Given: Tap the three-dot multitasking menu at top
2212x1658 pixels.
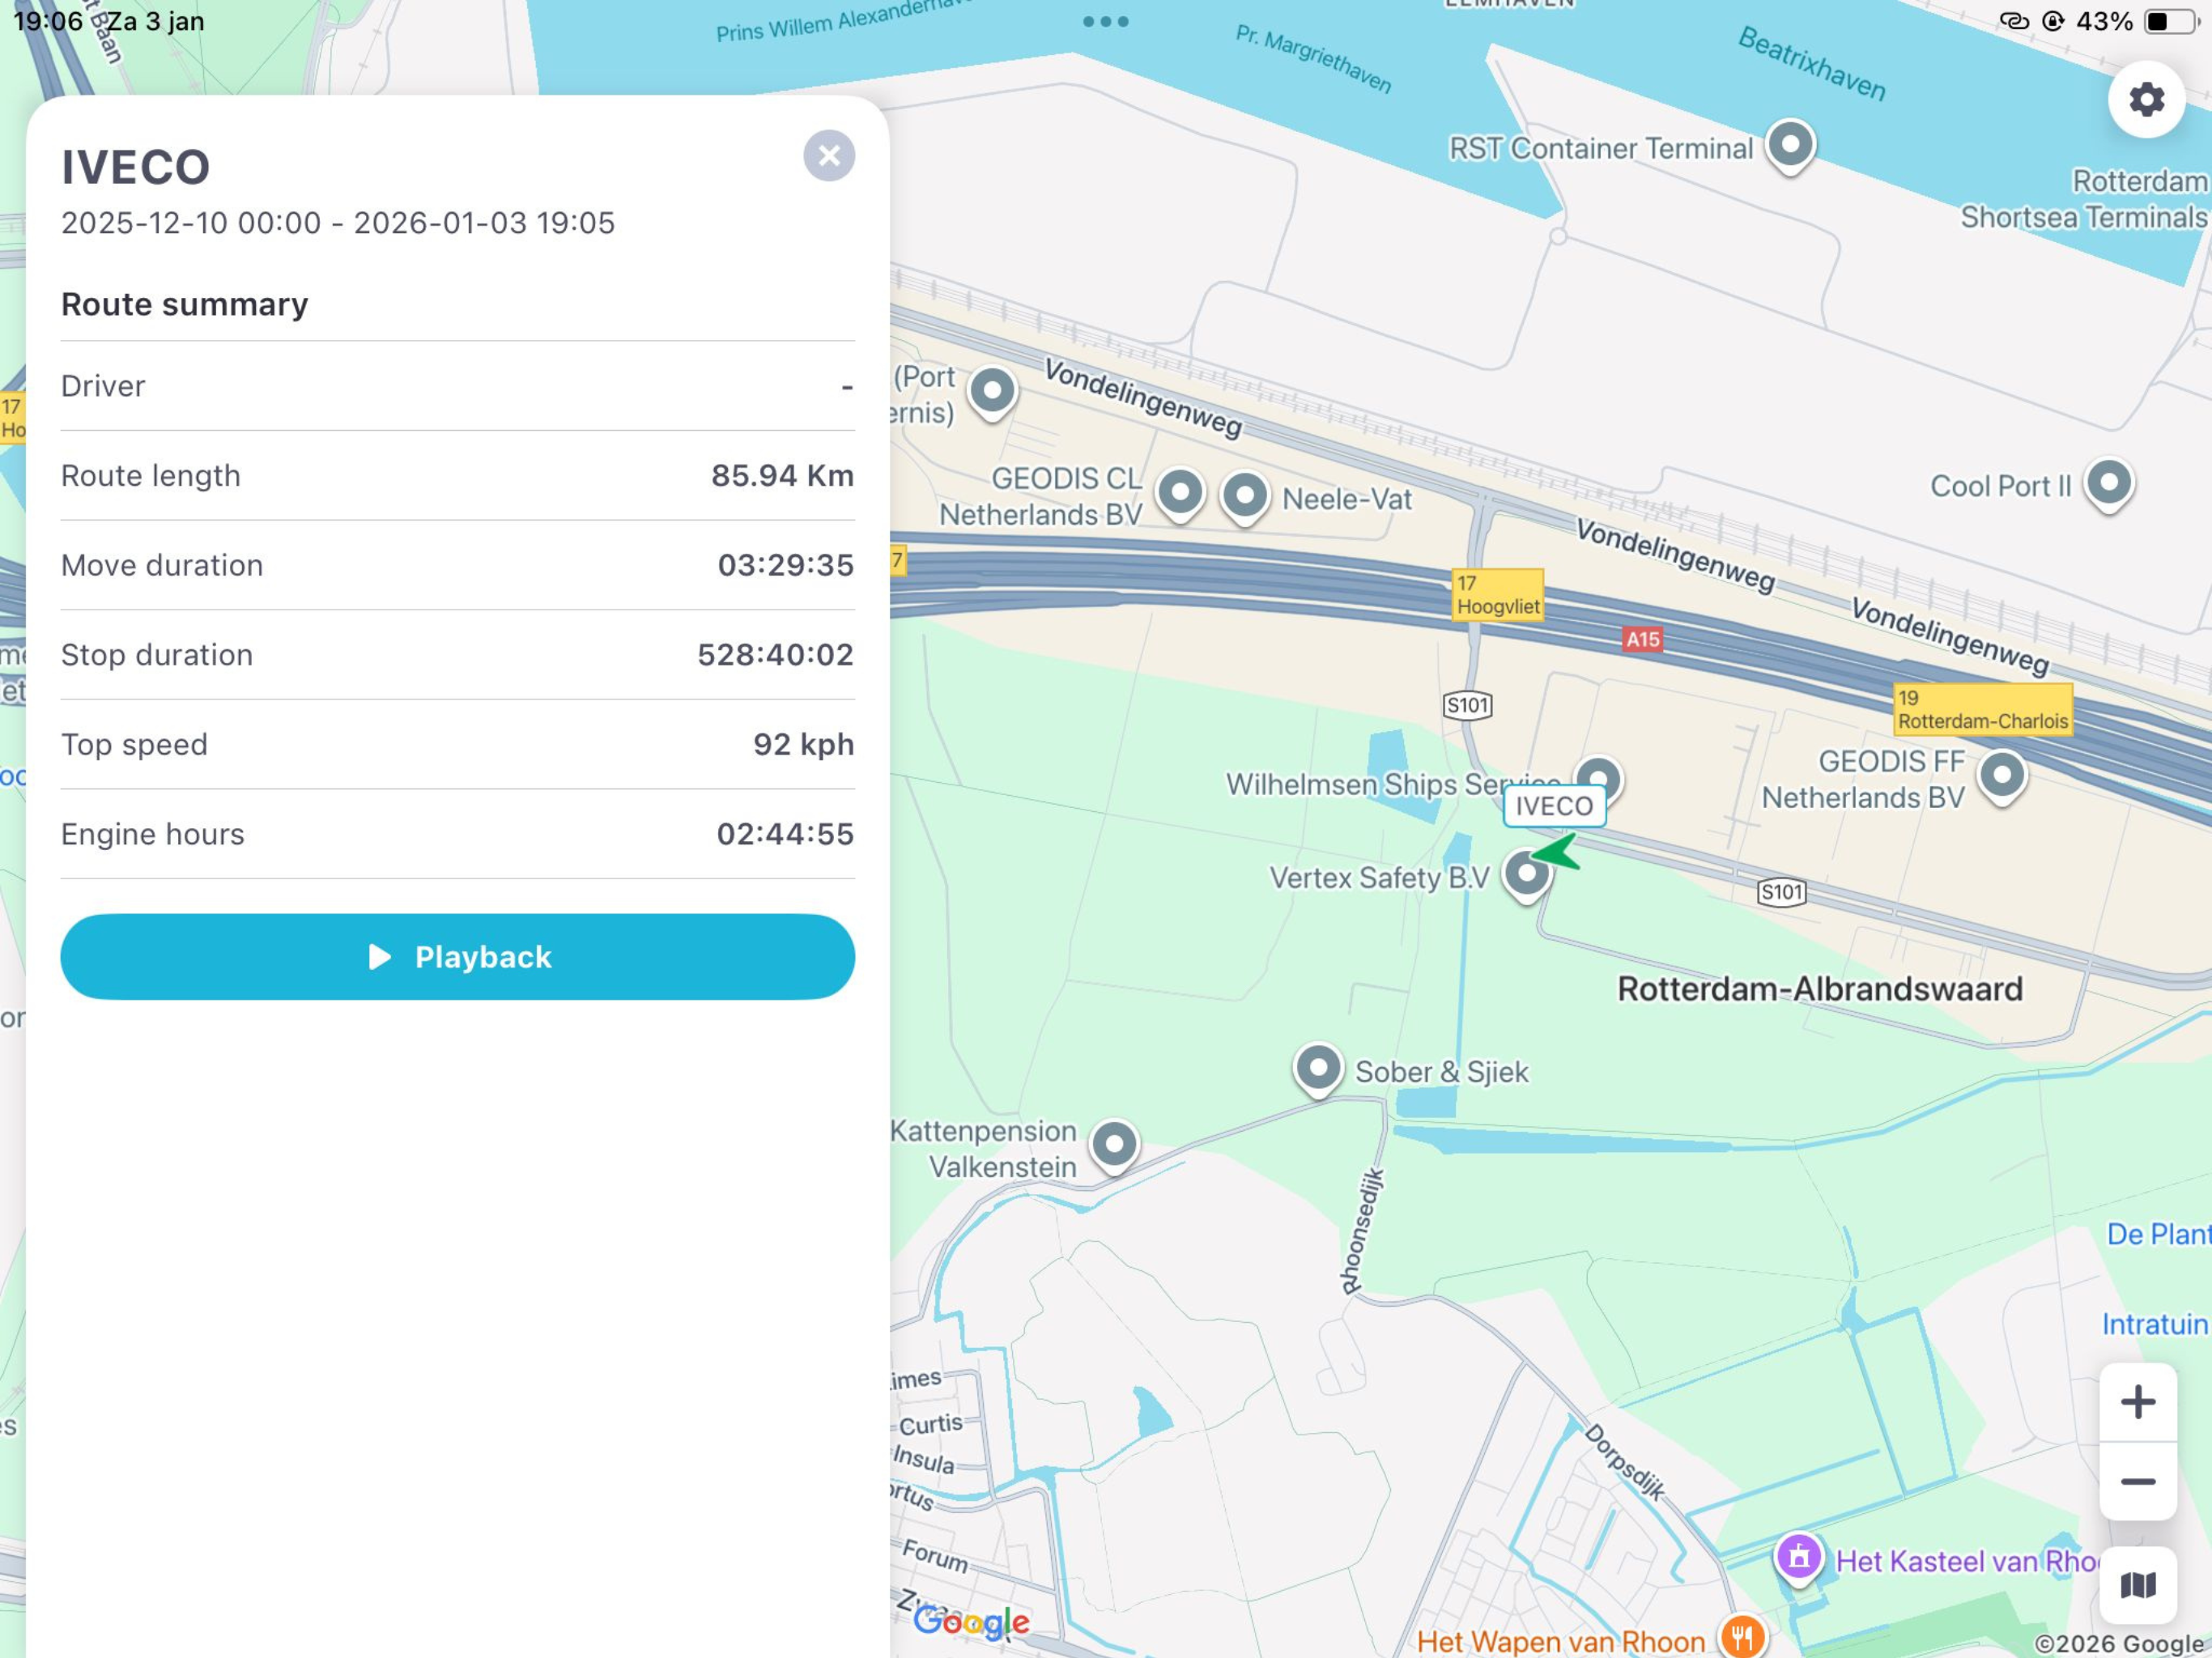Looking at the screenshot, I should 1106,21.
